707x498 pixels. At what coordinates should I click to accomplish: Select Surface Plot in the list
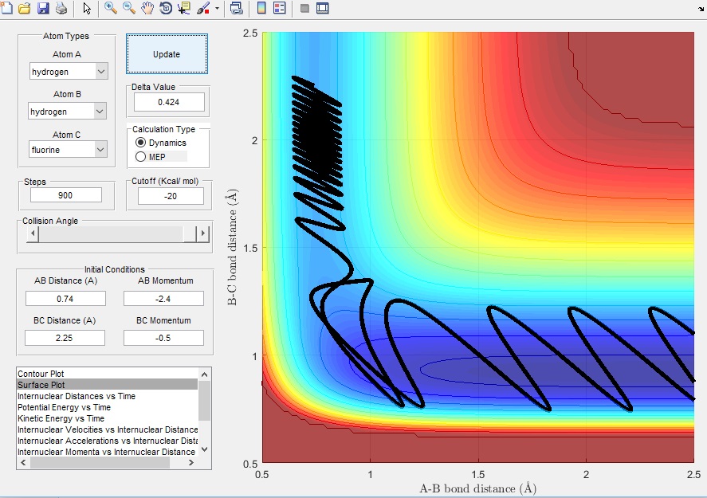coord(108,385)
